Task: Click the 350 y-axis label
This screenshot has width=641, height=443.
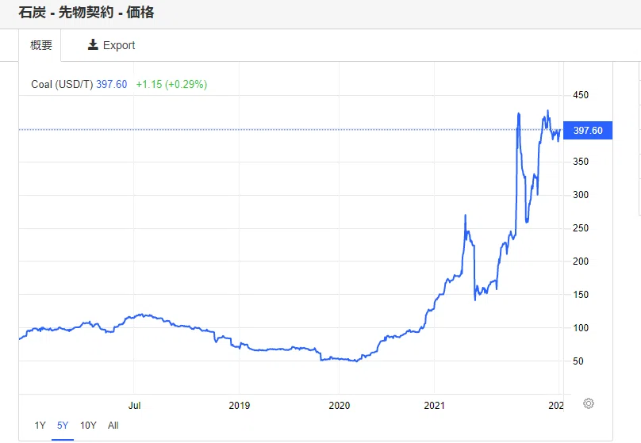Action: point(581,162)
